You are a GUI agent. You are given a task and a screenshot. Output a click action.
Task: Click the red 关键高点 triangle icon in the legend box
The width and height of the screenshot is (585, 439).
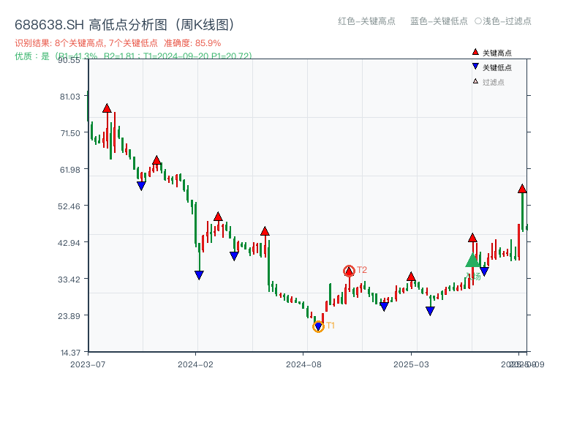(475, 52)
